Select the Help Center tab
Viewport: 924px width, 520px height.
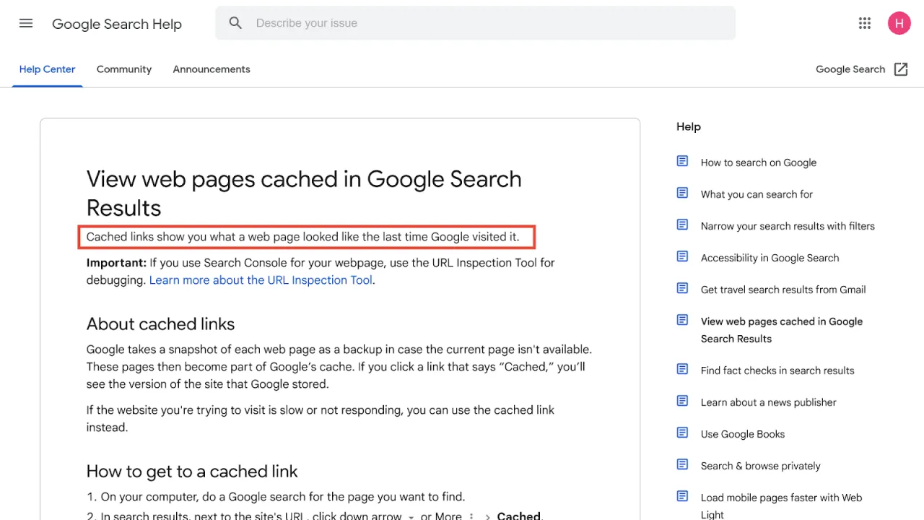(47, 69)
